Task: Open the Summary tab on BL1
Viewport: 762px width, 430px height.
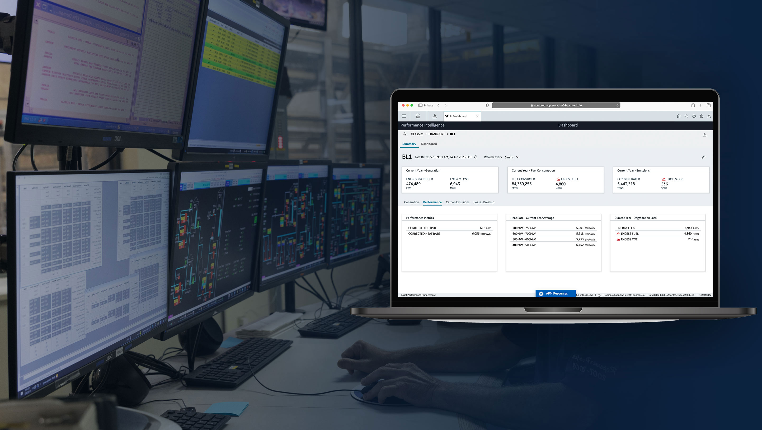Action: pos(410,143)
